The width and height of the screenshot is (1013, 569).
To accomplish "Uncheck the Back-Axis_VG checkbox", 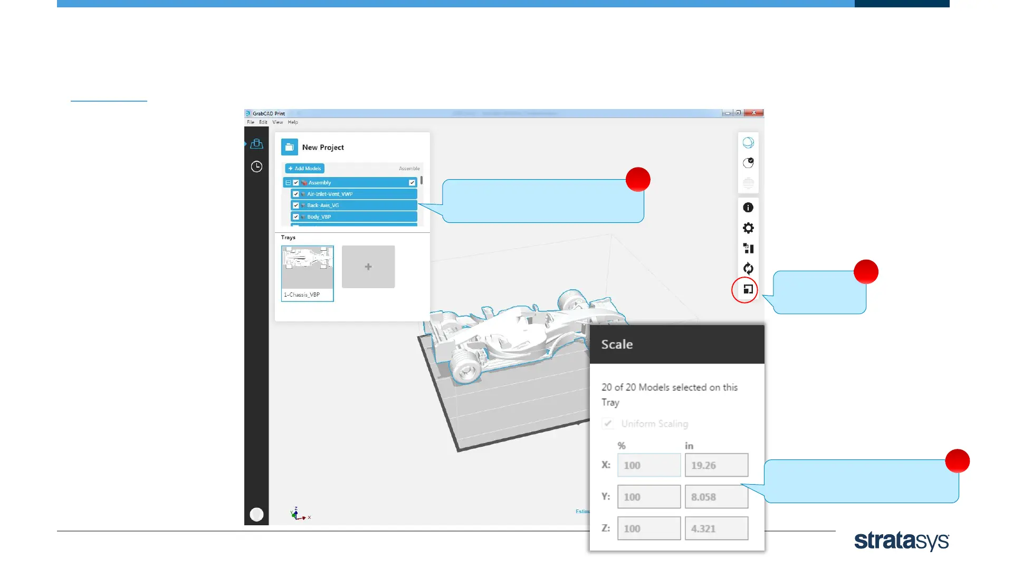I will point(296,205).
